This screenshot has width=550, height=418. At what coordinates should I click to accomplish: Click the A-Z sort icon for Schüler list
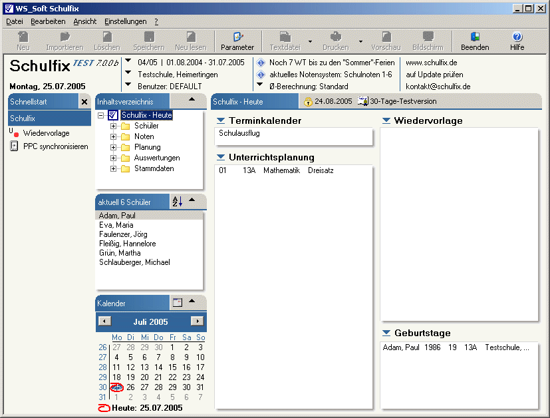tap(178, 202)
